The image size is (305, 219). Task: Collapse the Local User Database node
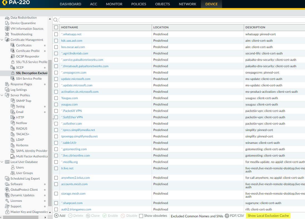[x=2, y=162]
